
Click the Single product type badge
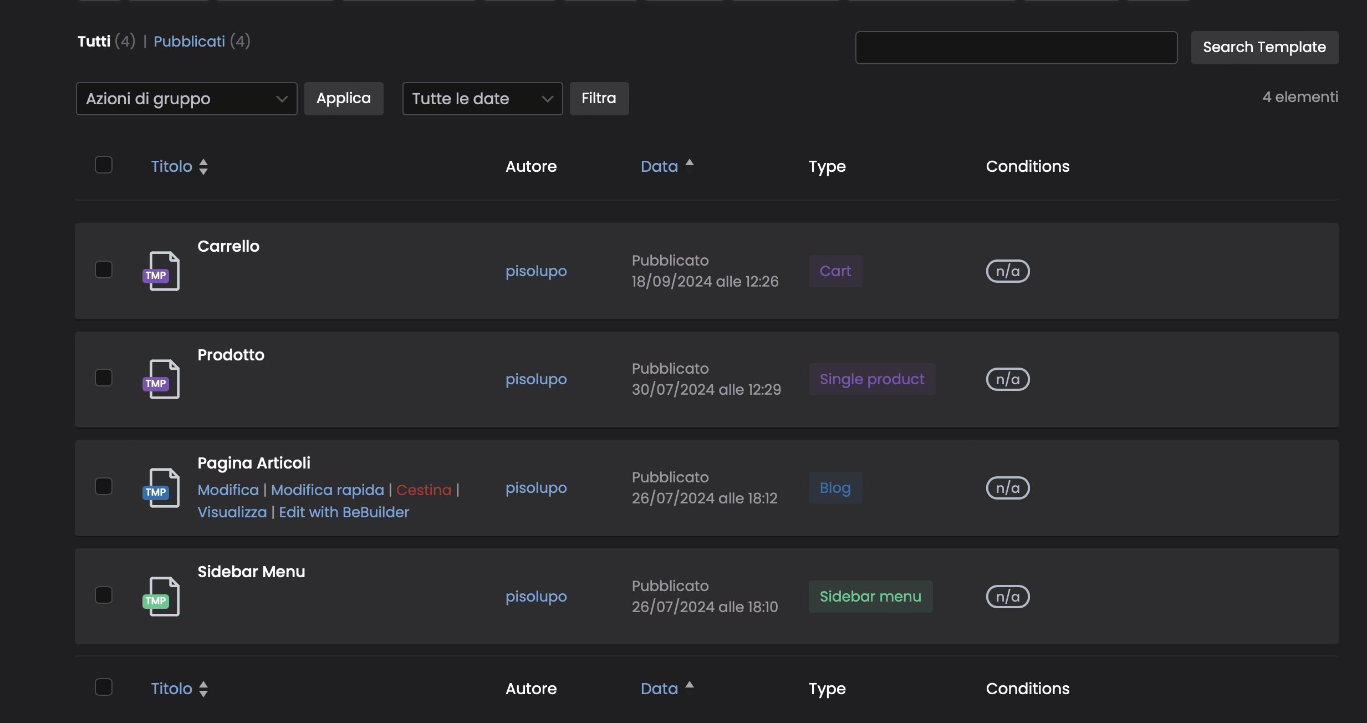click(872, 379)
